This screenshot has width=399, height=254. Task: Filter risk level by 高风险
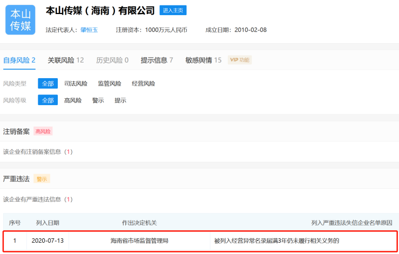tap(73, 100)
